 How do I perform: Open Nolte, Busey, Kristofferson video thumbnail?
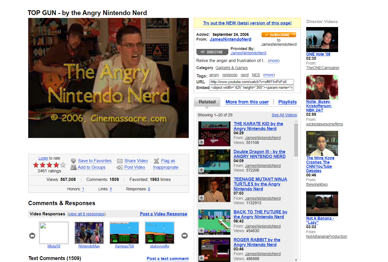[x=322, y=87]
